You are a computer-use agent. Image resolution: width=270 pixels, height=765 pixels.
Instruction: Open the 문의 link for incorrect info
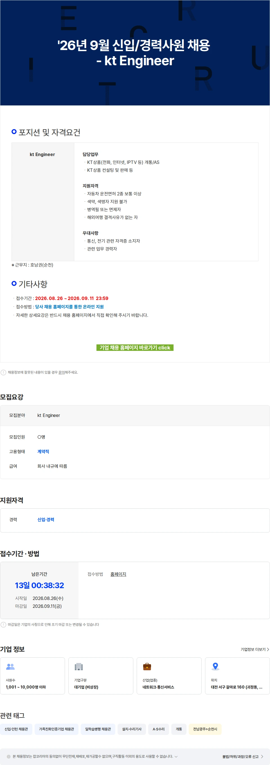(x=62, y=373)
